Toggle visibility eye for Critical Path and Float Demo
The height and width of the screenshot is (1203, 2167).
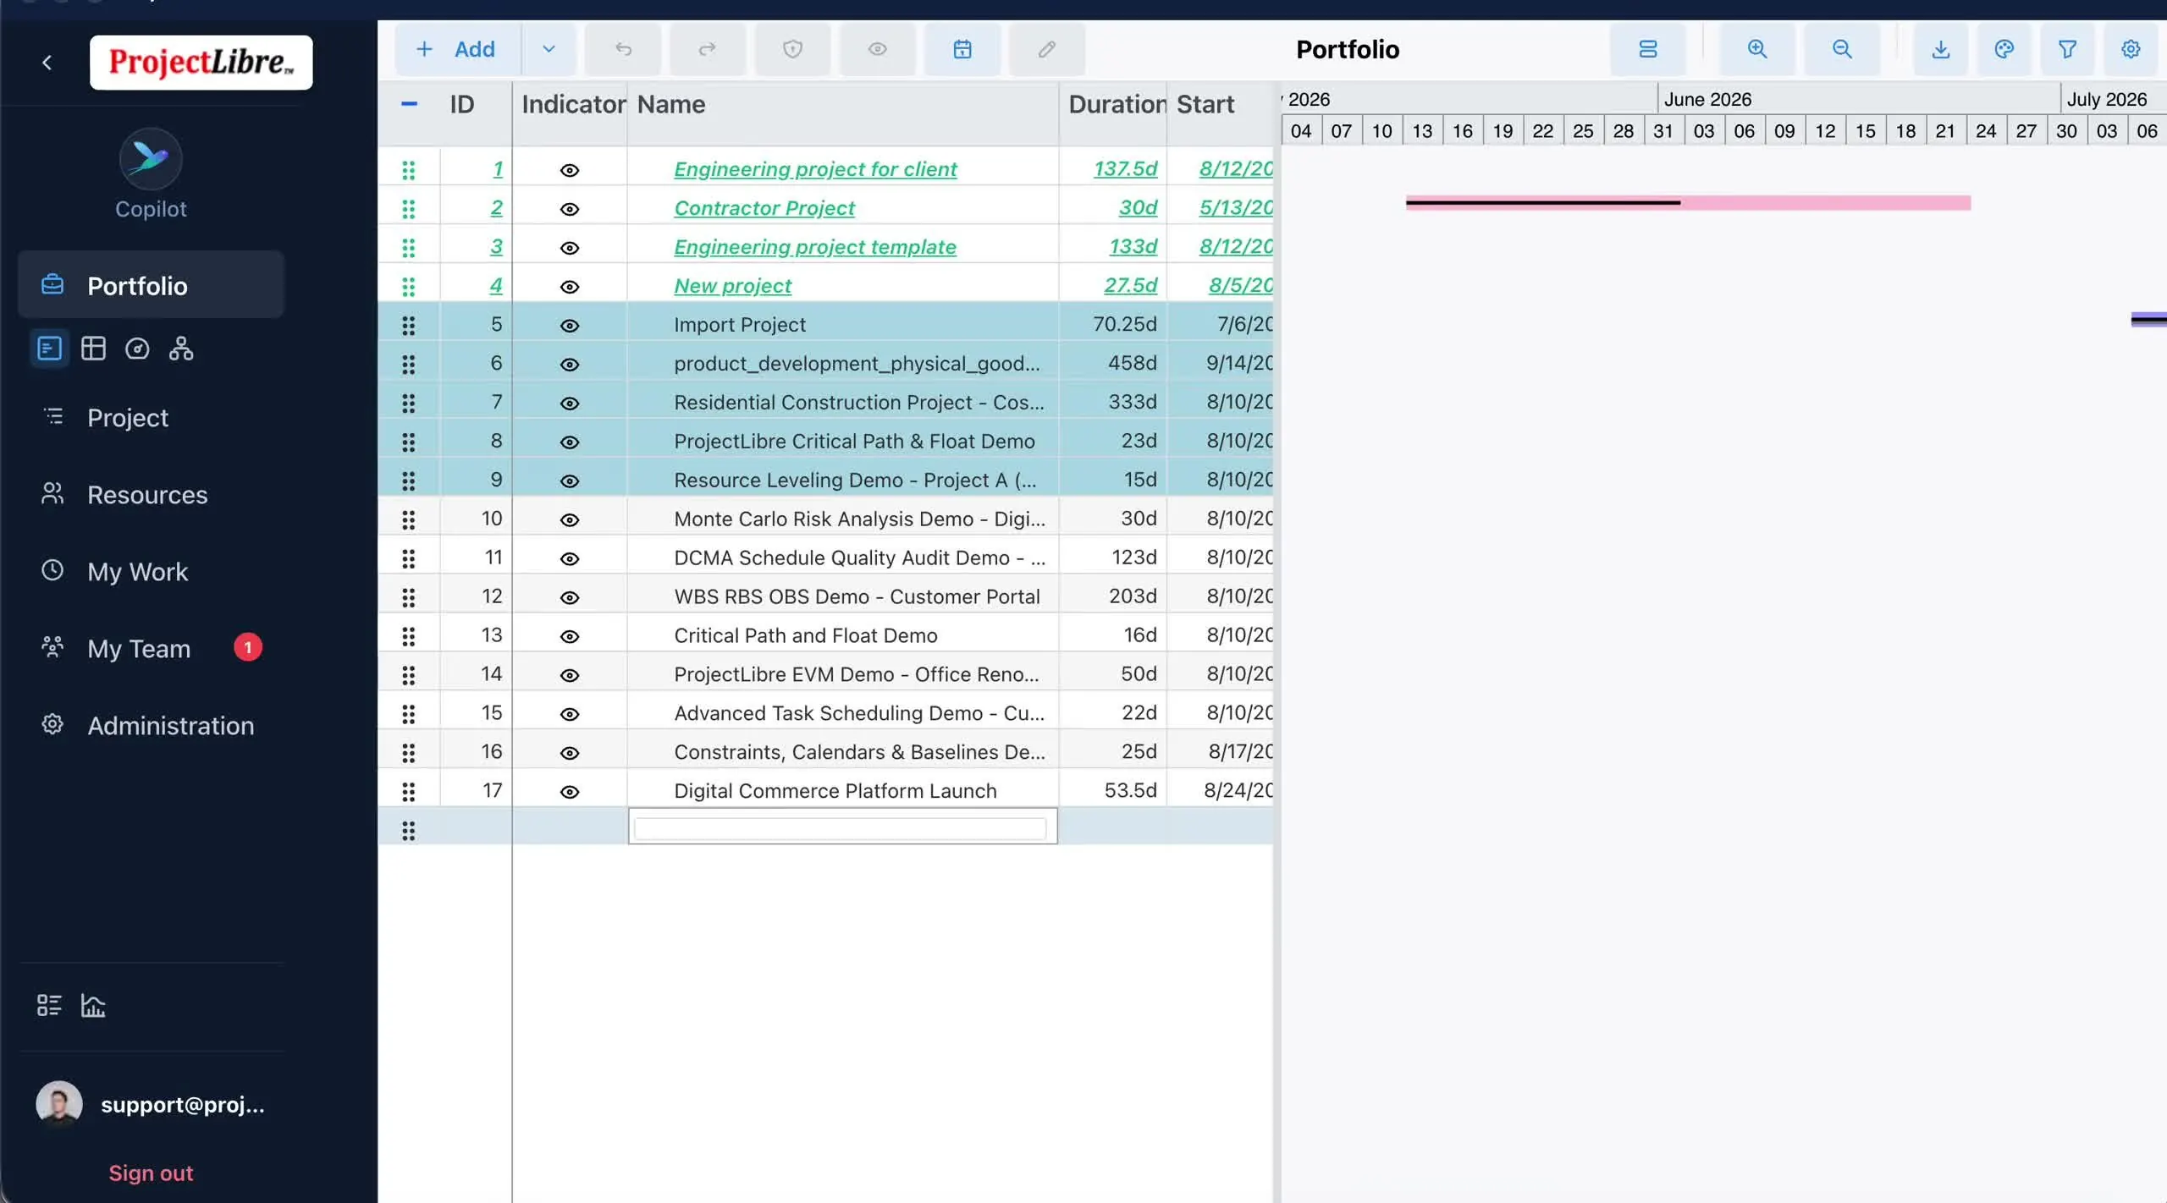[x=570, y=636]
